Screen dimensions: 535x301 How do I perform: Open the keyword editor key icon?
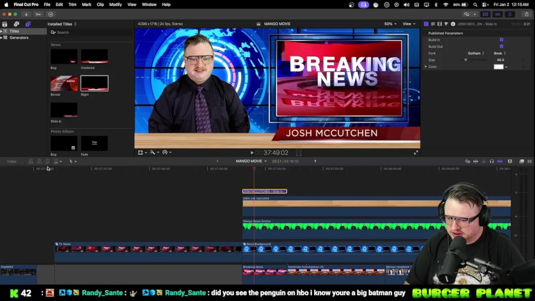[x=38, y=14]
